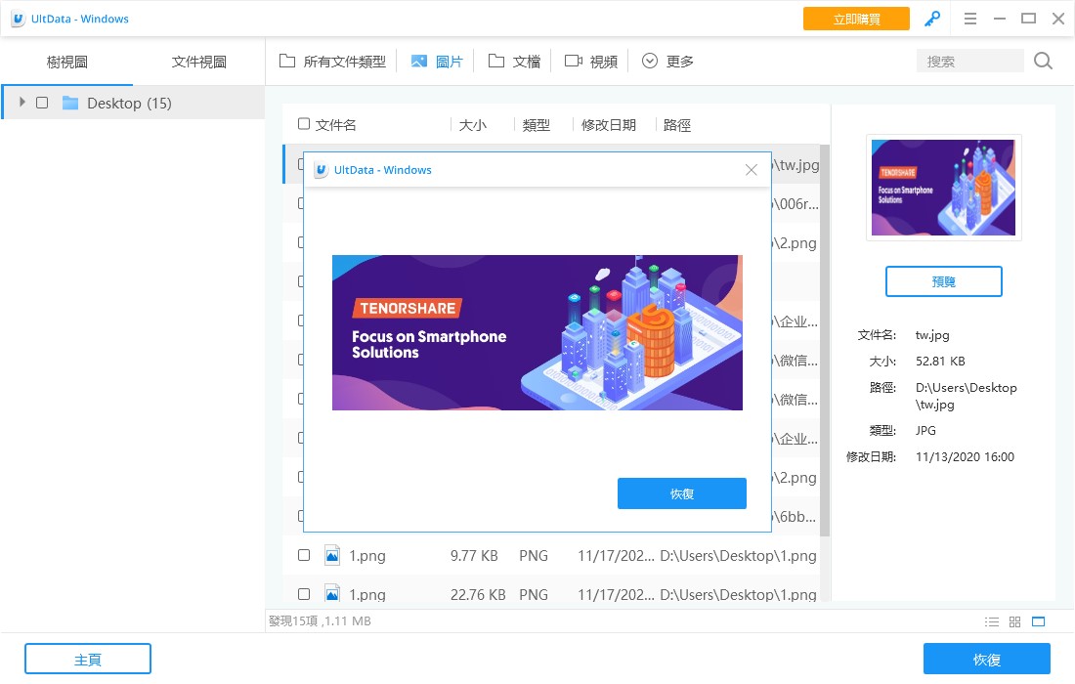This screenshot has width=1075, height=684.
Task: Click the 預覽 preview button
Action: point(943,281)
